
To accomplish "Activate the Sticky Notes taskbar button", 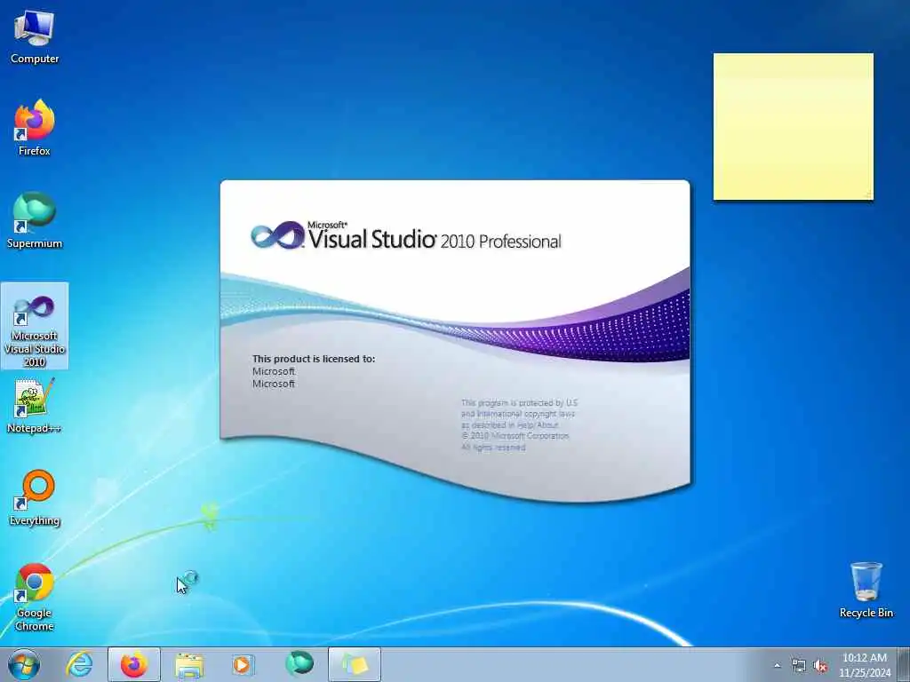I will pyautogui.click(x=355, y=664).
